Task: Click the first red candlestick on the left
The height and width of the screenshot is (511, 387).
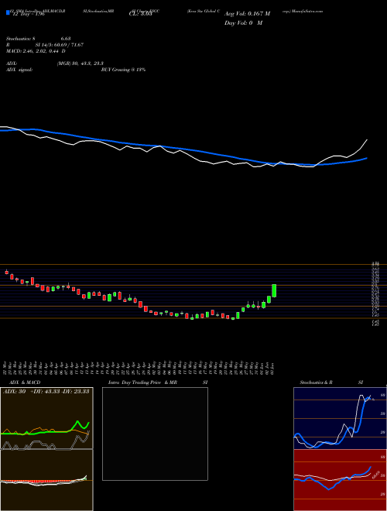Action: [x=6, y=273]
